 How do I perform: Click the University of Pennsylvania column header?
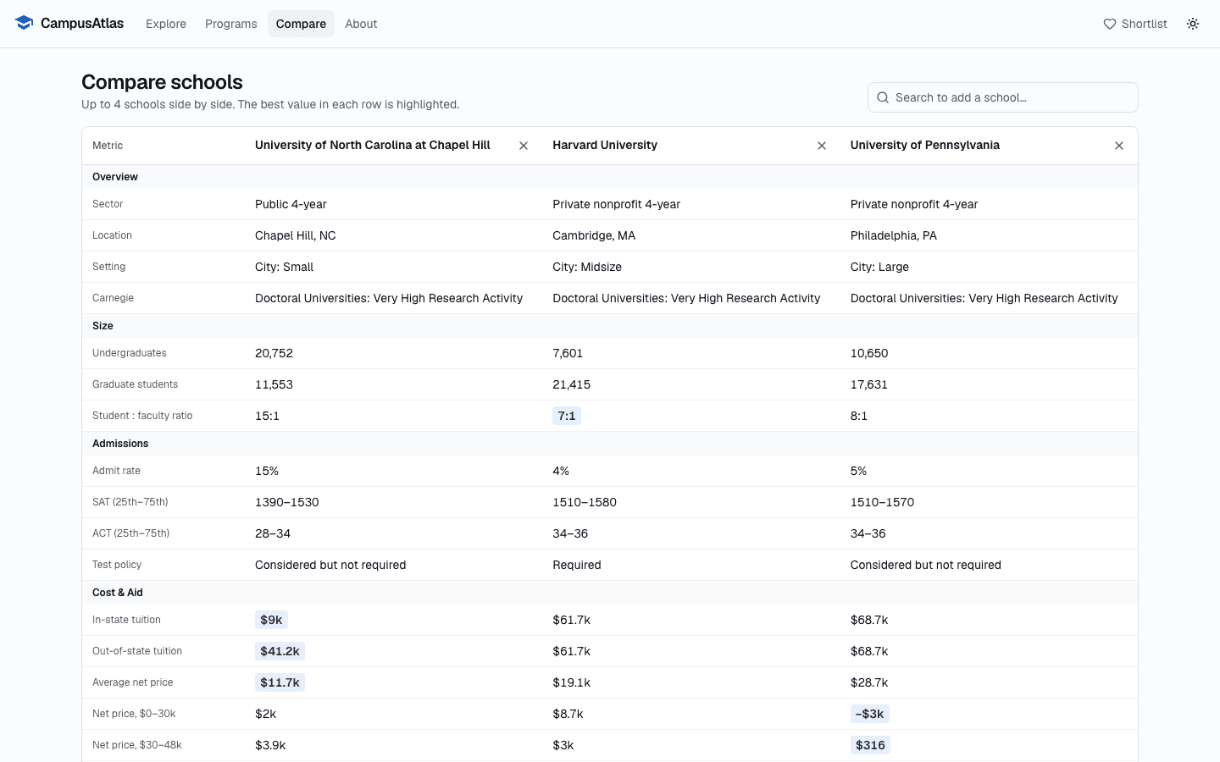[x=925, y=145]
